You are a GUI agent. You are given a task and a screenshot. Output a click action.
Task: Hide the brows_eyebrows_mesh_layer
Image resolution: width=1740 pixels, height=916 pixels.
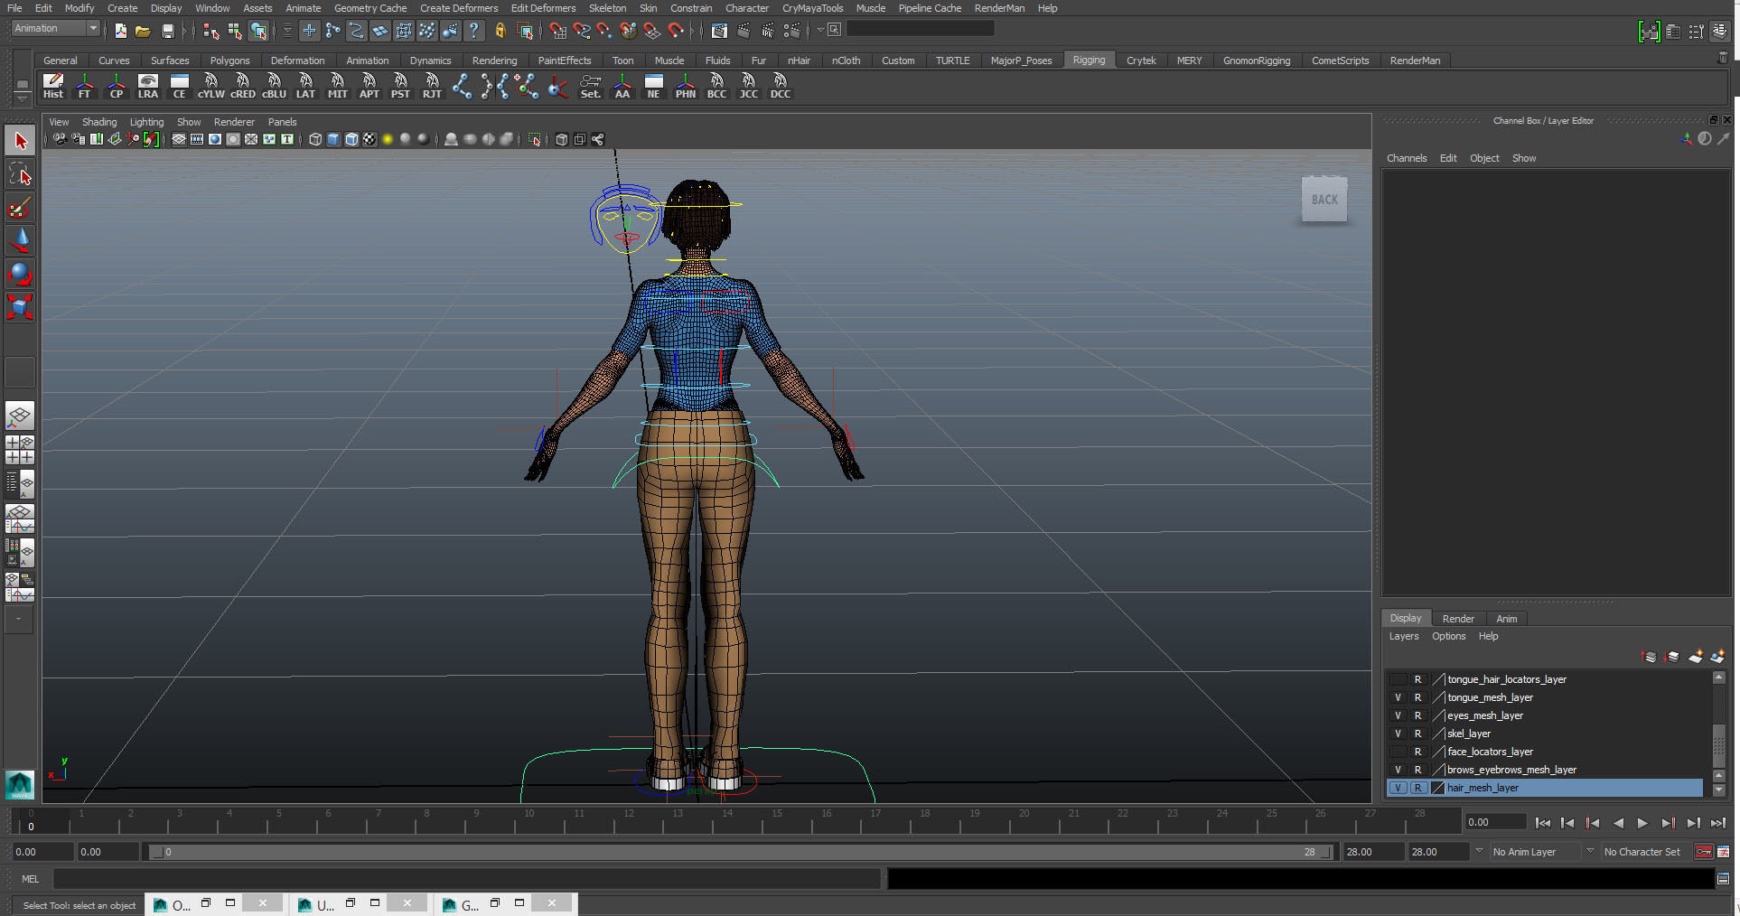(x=1398, y=770)
